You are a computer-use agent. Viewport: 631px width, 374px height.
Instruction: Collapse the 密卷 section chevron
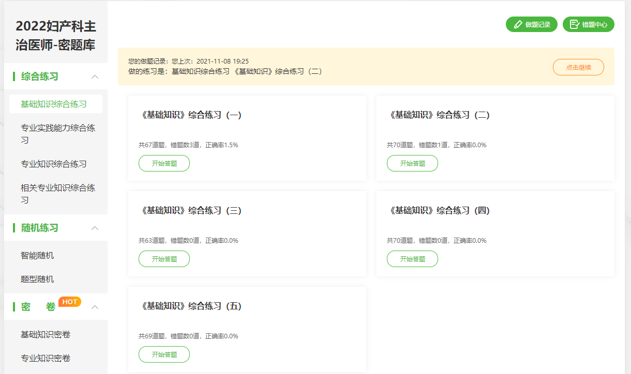pos(95,307)
